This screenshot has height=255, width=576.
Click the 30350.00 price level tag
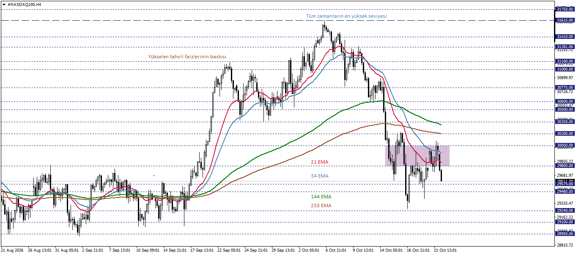[565, 122]
